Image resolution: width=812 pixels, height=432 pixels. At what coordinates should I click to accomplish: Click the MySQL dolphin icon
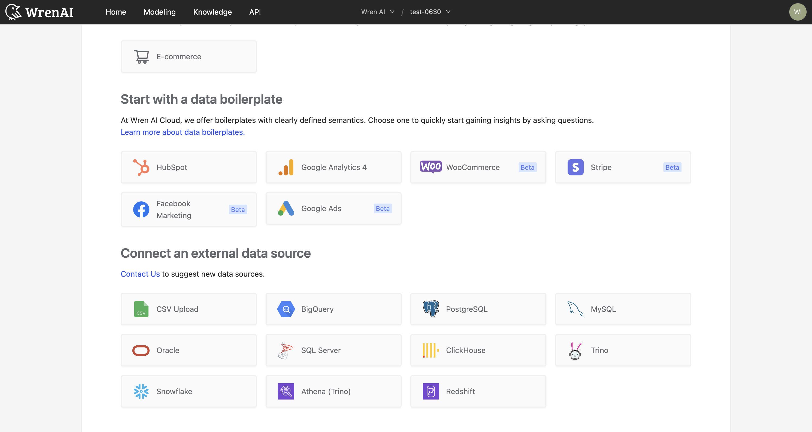[x=576, y=309]
